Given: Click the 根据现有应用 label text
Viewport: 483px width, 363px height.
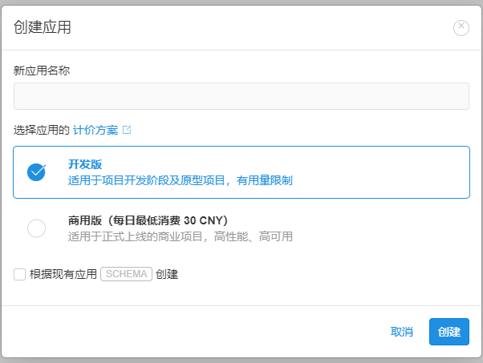Looking at the screenshot, I should pos(63,274).
